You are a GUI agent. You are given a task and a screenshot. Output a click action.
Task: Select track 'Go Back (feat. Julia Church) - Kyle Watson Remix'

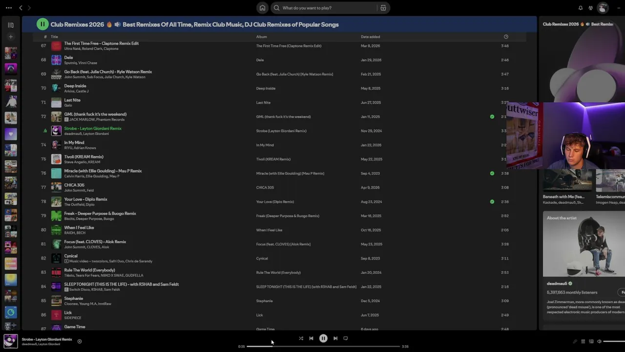pos(108,72)
